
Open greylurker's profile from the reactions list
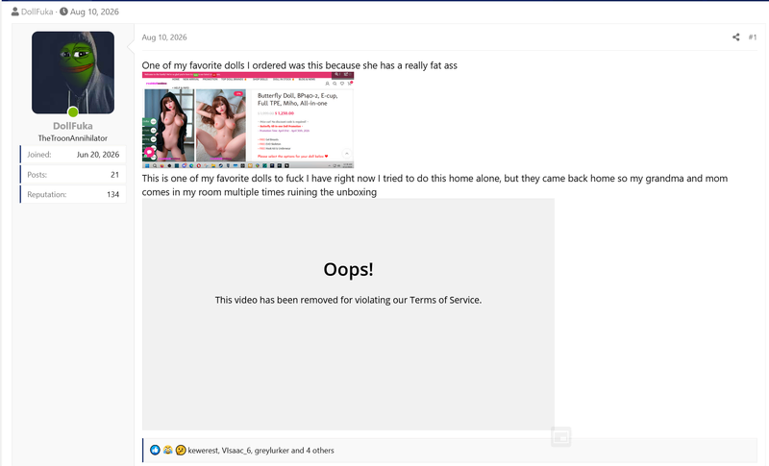tap(272, 451)
